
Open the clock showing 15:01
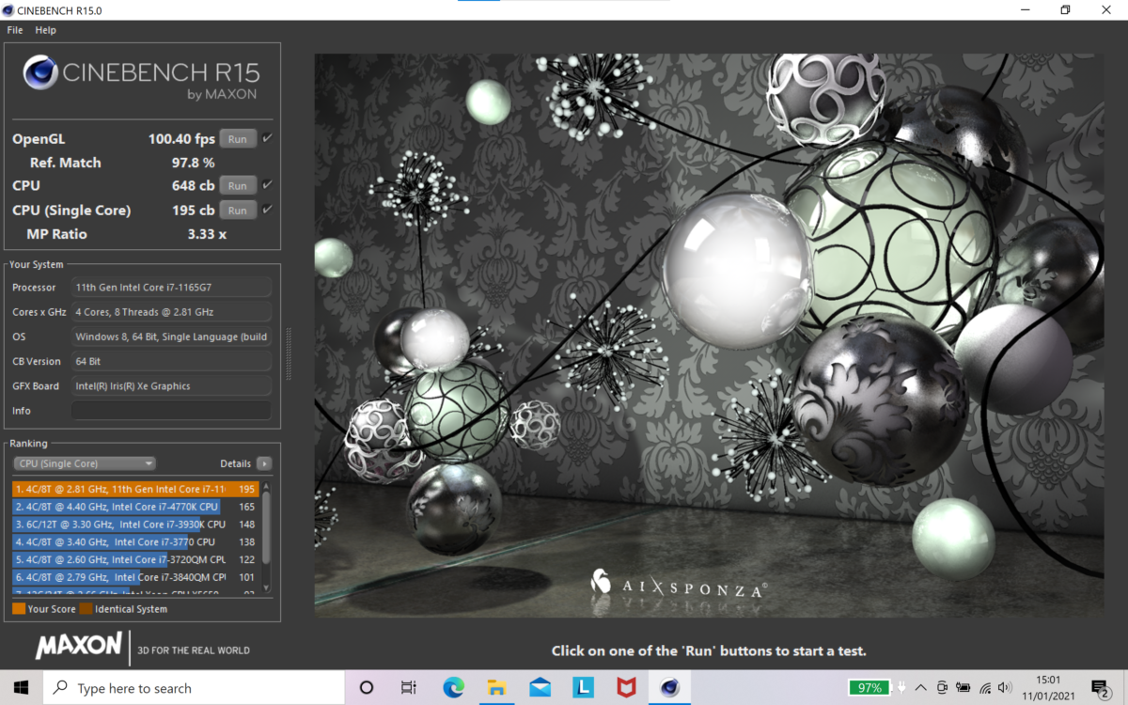point(1048,688)
